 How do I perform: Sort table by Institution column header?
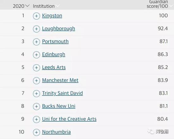(44, 6)
